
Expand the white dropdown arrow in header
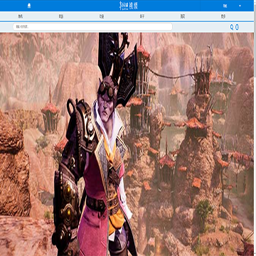point(240,6)
